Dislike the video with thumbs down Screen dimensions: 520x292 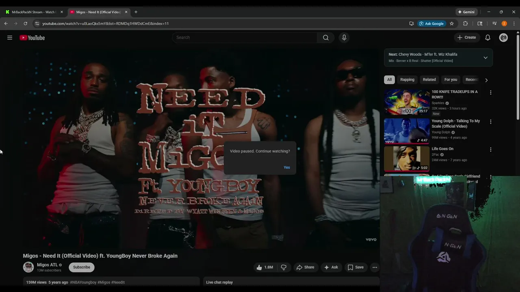[x=284, y=267]
